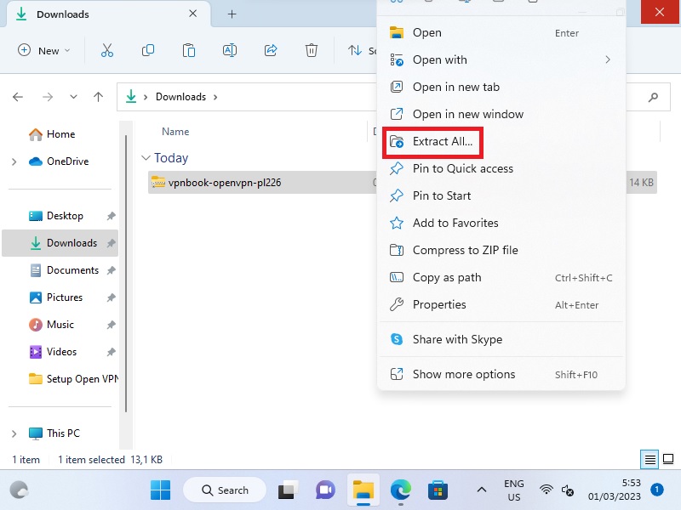Click the Delete trash icon
The height and width of the screenshot is (510, 681).
click(312, 50)
